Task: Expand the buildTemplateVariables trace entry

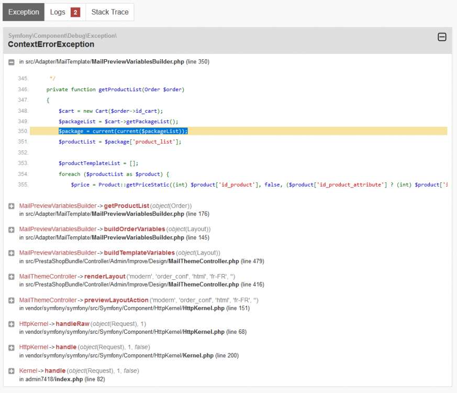Action: [x=12, y=253]
